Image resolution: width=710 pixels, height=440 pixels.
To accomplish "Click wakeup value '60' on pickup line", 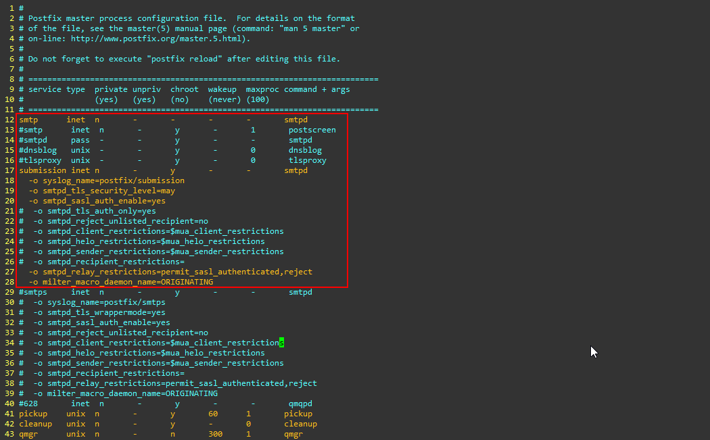I will point(213,414).
